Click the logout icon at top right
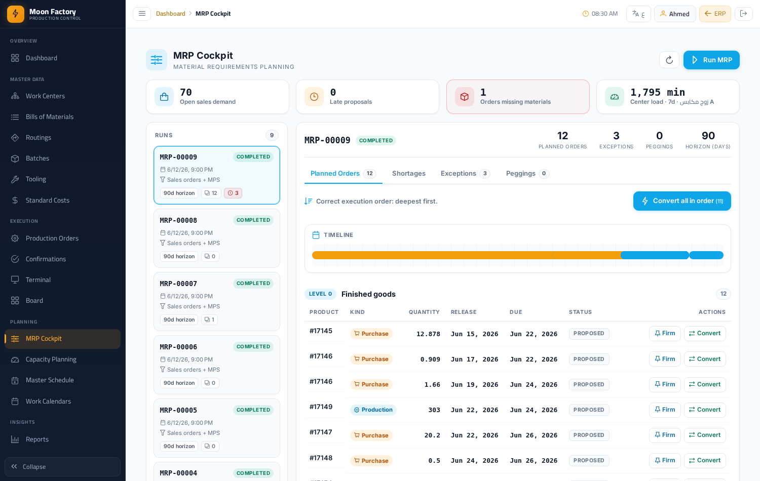This screenshot has height=481, width=760. 743,14
